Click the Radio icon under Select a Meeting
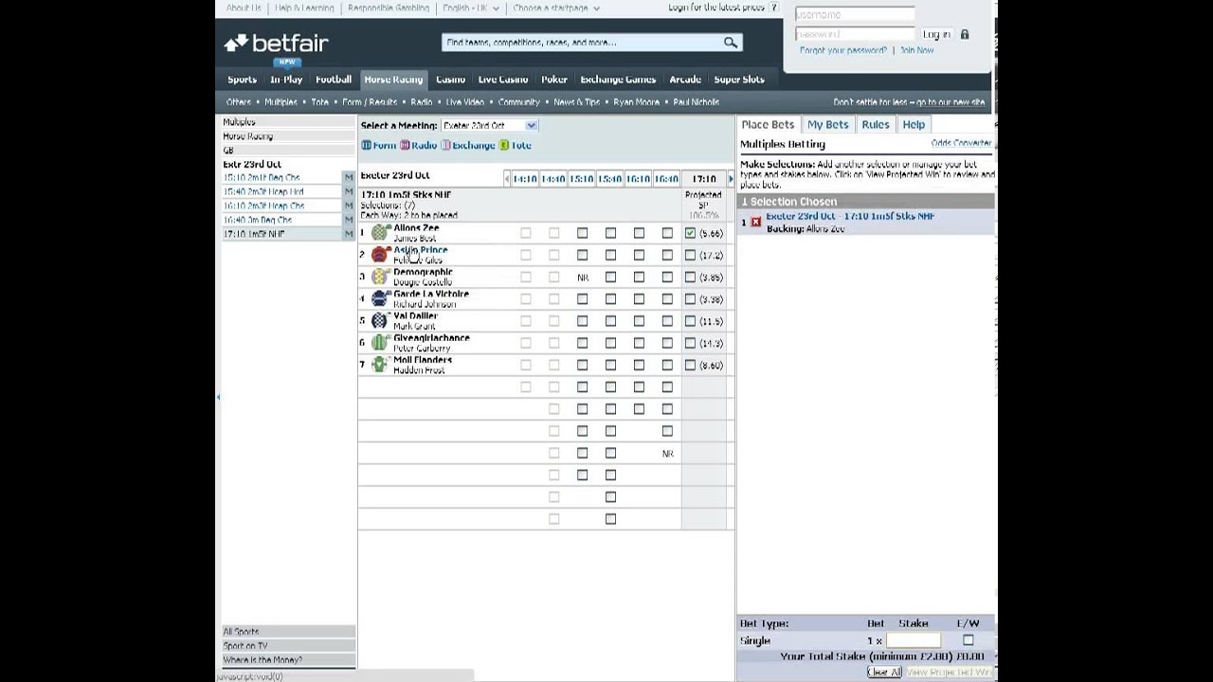Screen dimensions: 1213x682 [405, 145]
